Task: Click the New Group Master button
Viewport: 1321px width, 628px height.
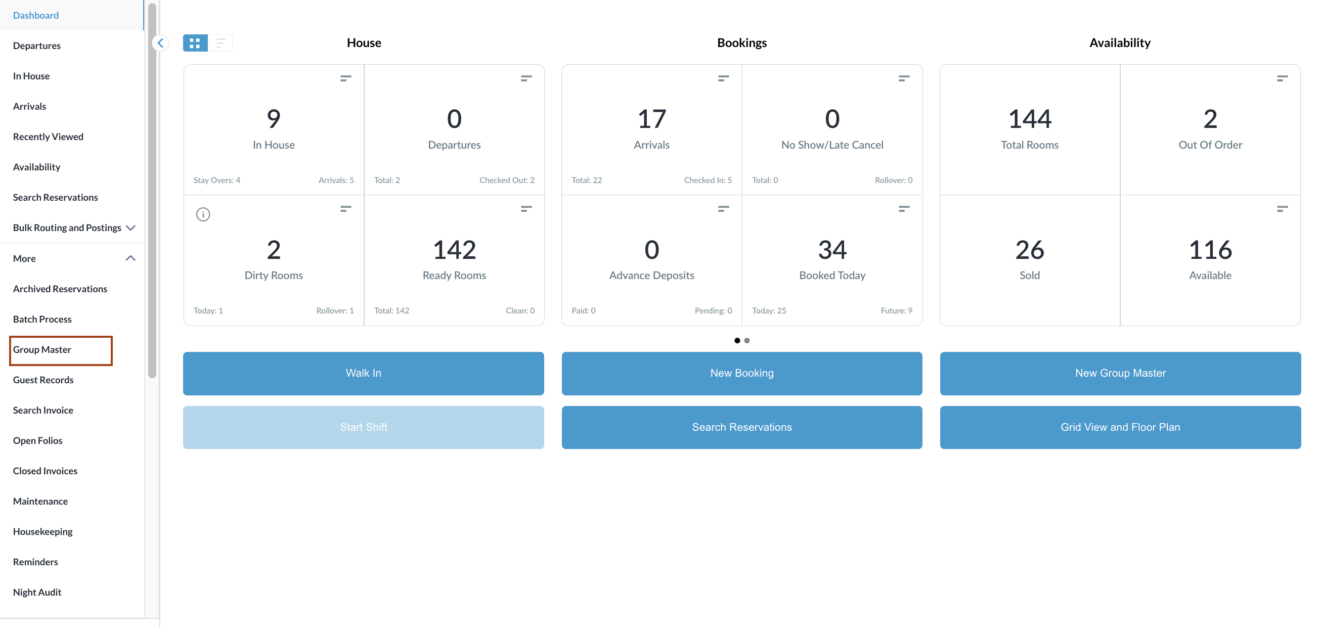Action: 1120,373
